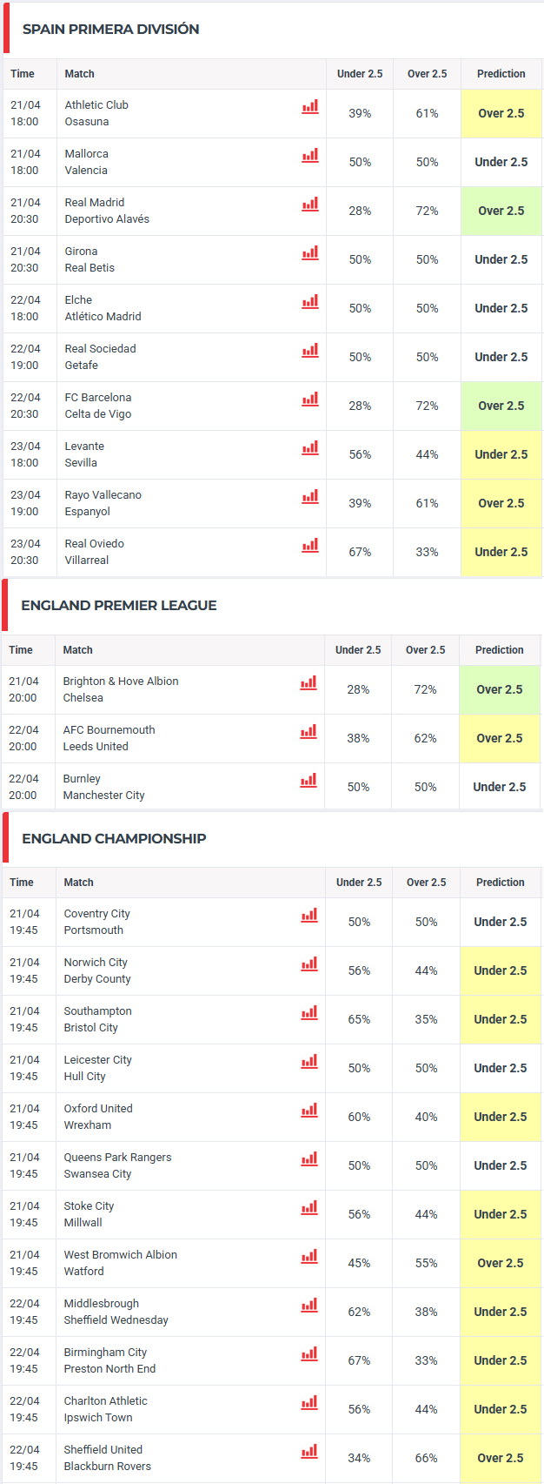Open the Spain Primera División league heading
544x1484 pixels.
point(110,30)
